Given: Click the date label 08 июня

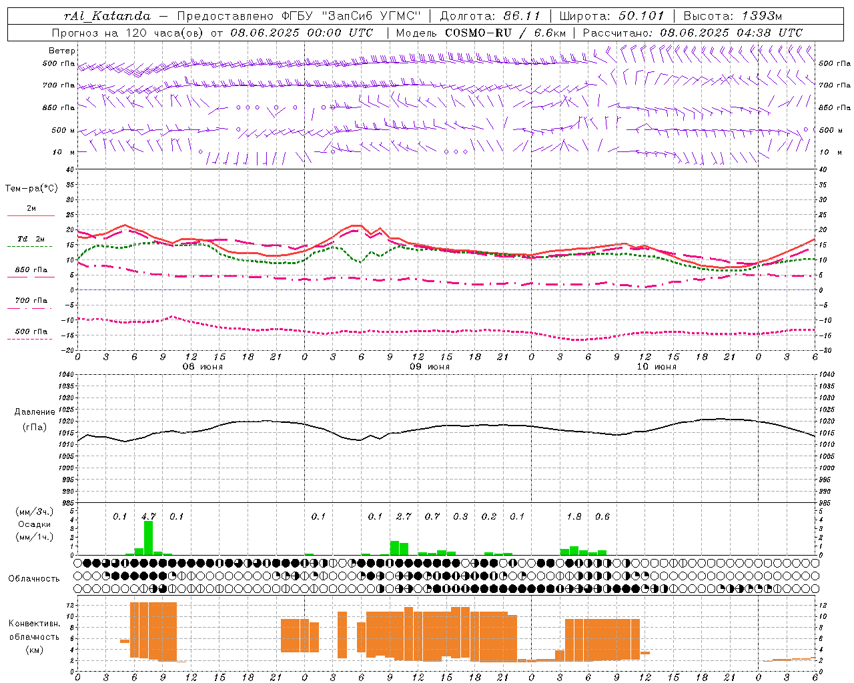Looking at the screenshot, I should point(203,367).
